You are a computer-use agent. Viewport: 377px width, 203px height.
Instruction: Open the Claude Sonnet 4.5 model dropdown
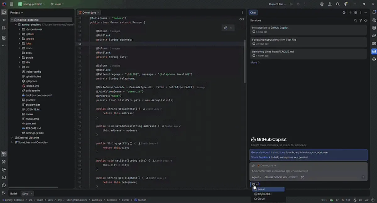[281, 177]
